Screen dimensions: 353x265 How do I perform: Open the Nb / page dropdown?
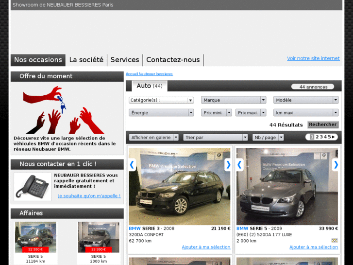(268, 137)
